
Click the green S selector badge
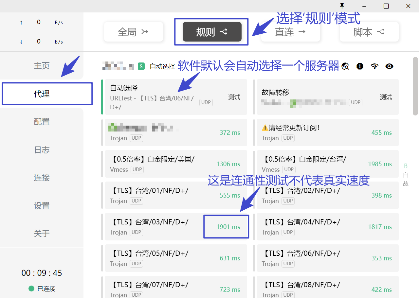(141, 66)
